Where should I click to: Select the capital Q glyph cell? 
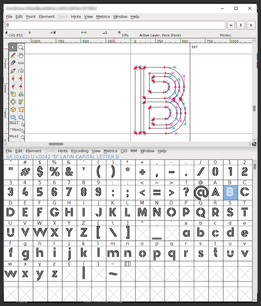pos(201,213)
